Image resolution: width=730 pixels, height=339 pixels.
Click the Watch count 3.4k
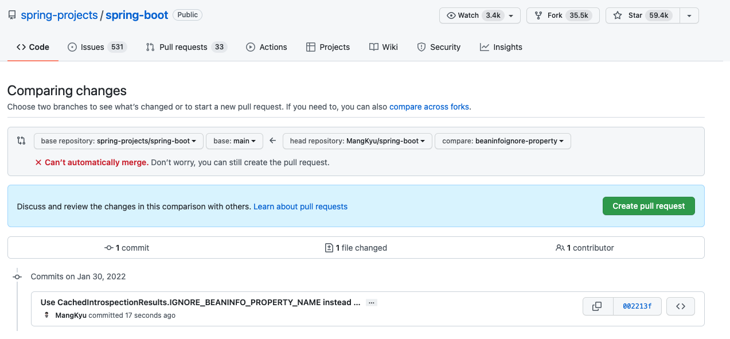click(493, 15)
